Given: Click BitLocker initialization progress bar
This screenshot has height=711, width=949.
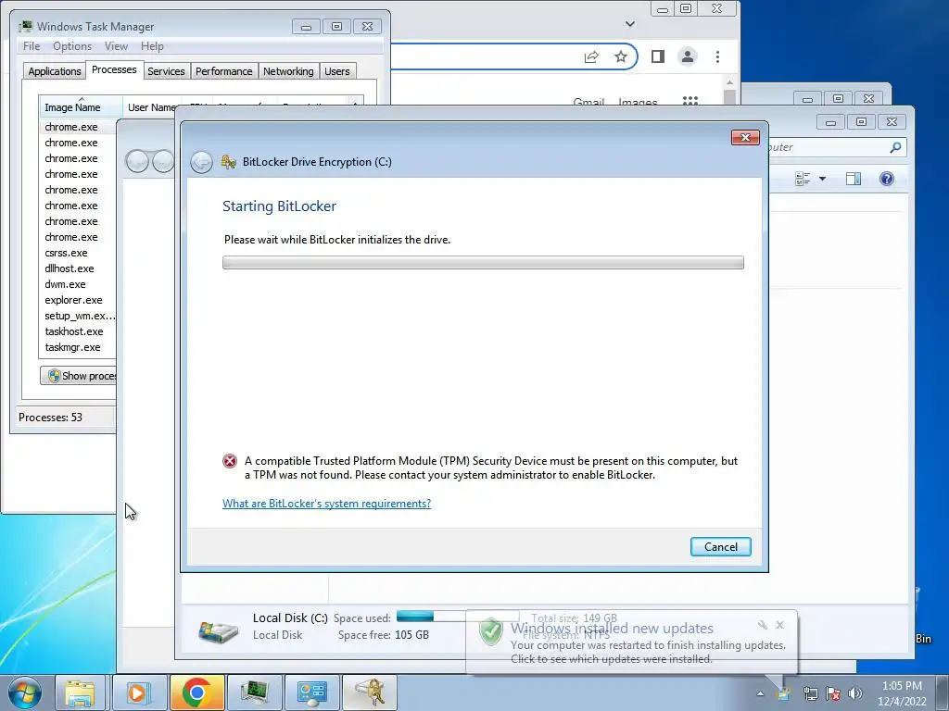Looking at the screenshot, I should click(x=483, y=262).
